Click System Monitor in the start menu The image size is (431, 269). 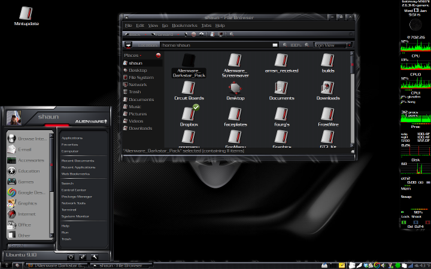(75, 216)
